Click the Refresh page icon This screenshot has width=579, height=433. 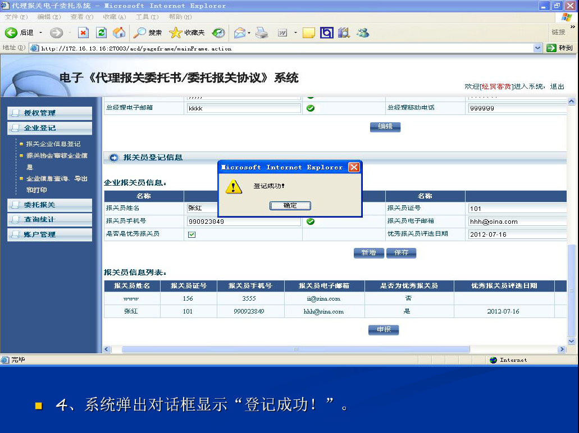101,33
